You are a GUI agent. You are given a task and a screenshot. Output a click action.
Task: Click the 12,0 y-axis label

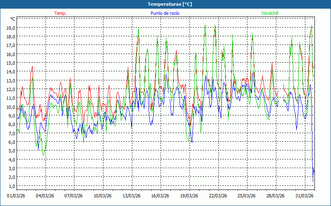[x=11, y=89]
